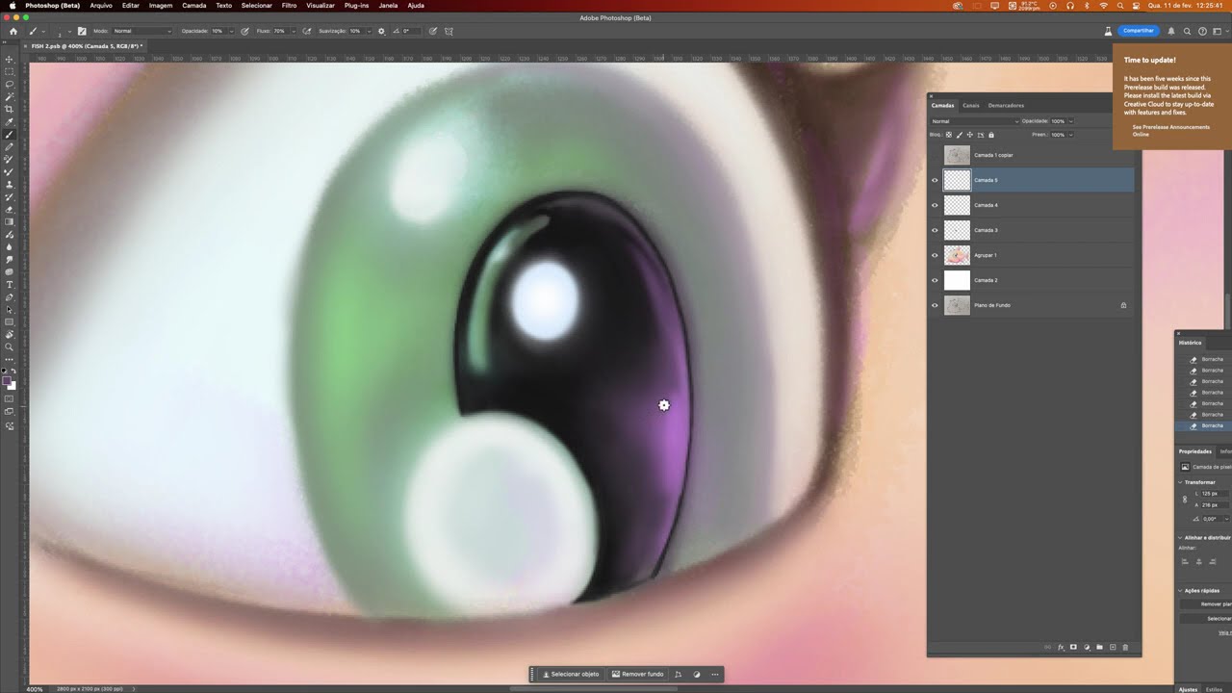Open the Filtro menu

click(x=289, y=5)
